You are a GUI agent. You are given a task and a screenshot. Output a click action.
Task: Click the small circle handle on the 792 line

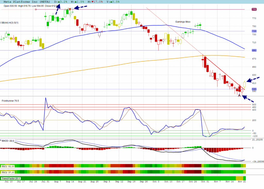(x=36, y=10)
